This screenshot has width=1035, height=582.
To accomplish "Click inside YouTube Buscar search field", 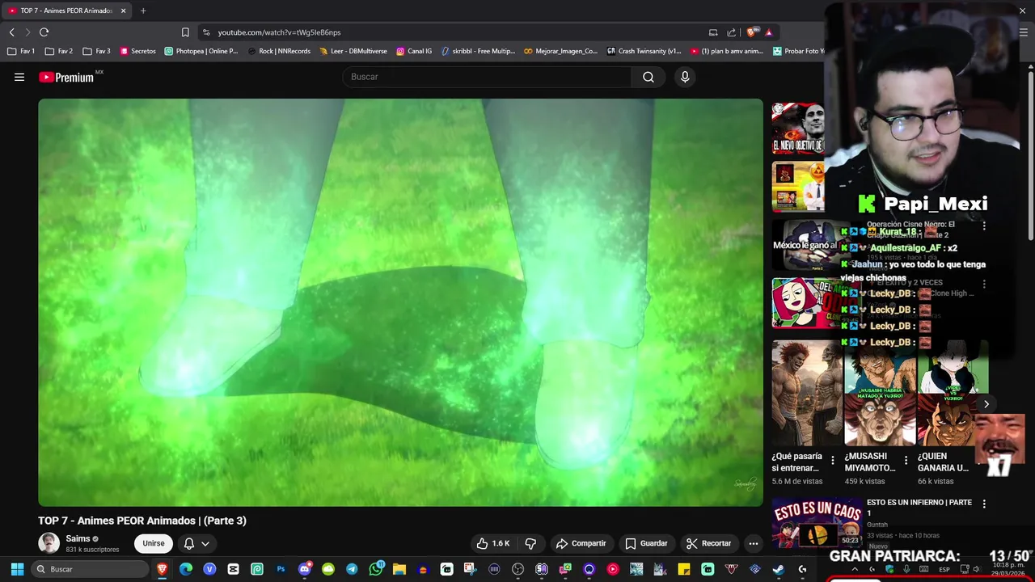I will click(487, 77).
